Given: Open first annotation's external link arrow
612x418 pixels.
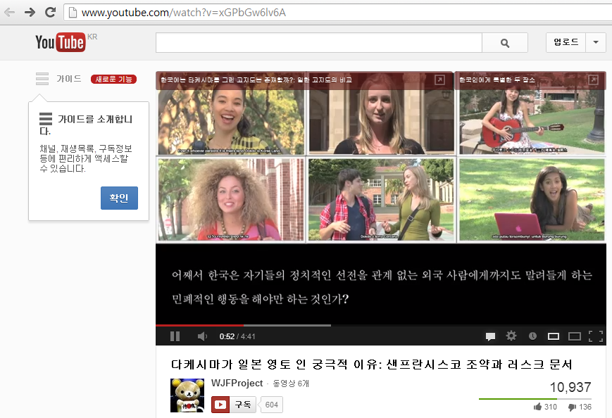Looking at the screenshot, I should 439,80.
